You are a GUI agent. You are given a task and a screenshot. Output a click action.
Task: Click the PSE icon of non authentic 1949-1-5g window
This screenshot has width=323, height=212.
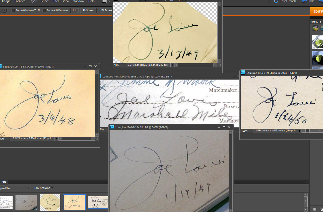click(x=100, y=76)
